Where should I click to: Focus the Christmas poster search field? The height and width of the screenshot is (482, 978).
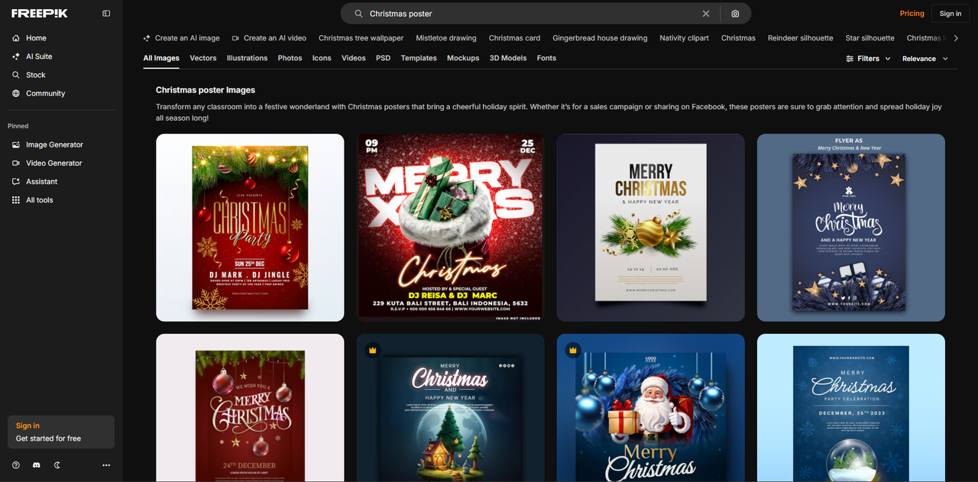[533, 14]
